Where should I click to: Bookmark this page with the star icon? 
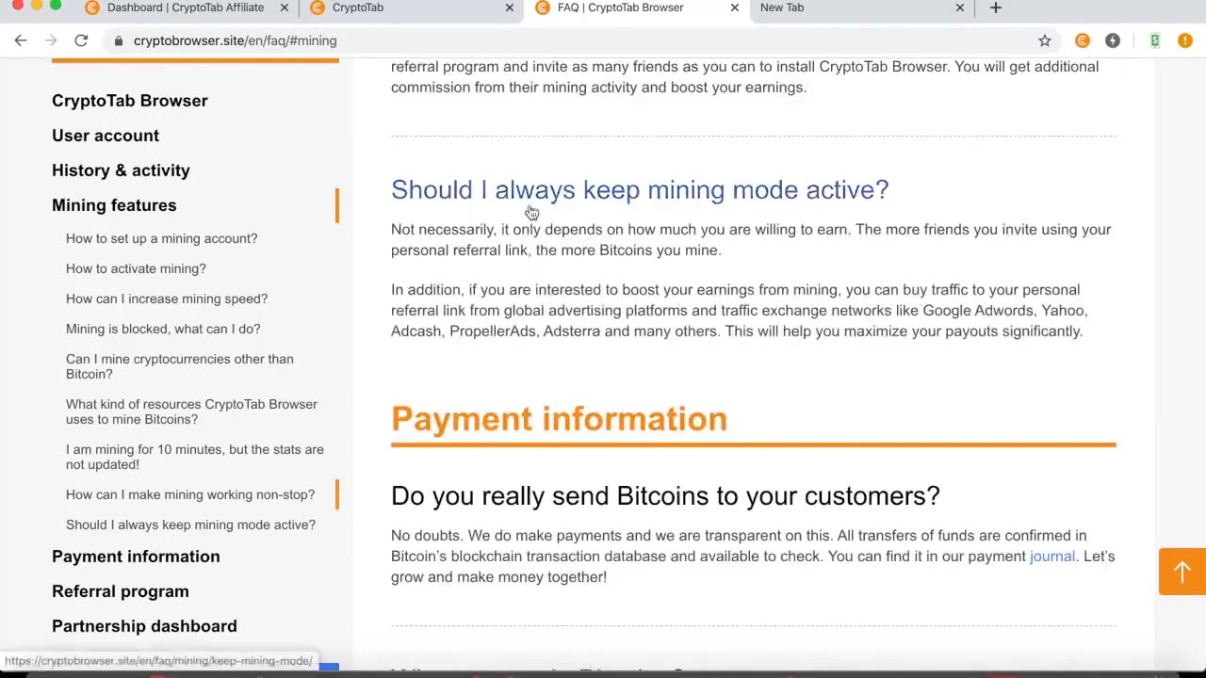[x=1045, y=40]
